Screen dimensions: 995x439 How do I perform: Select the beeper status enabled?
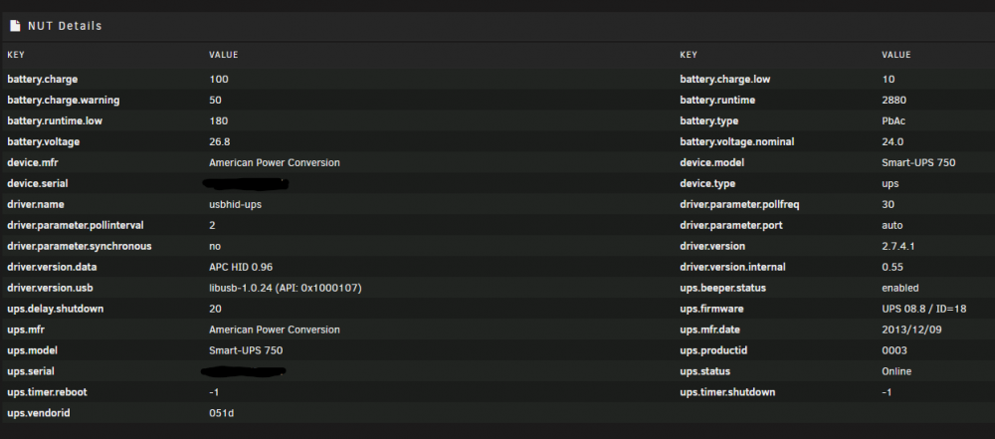(899, 288)
